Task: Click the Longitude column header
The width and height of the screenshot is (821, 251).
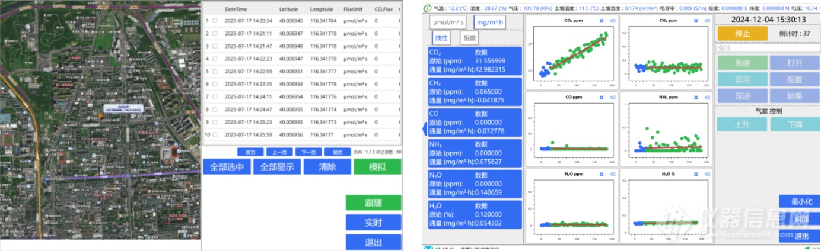Action: coord(322,9)
